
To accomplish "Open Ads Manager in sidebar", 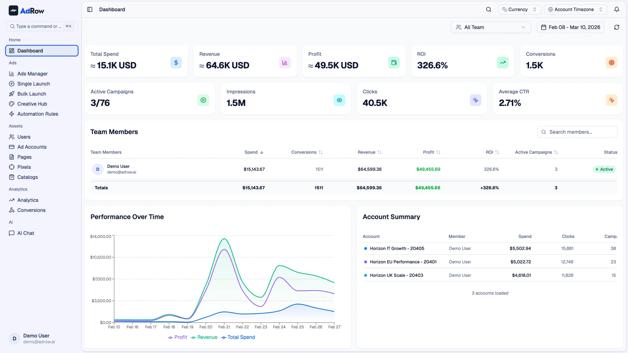I will (x=32, y=74).
